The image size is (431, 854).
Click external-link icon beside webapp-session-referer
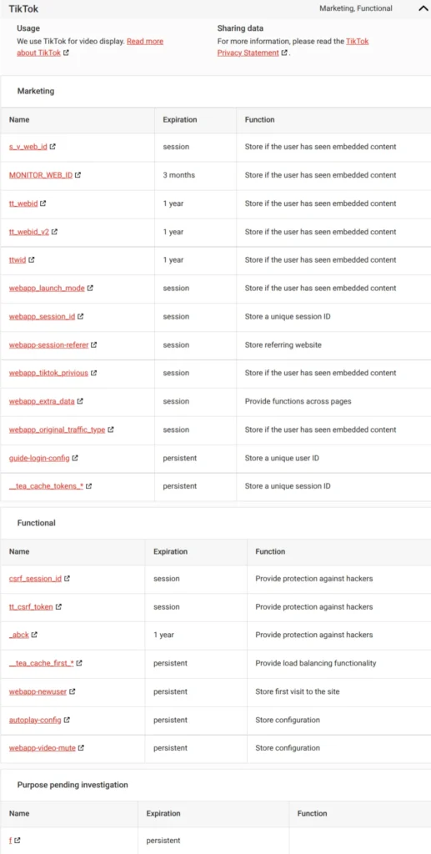[93, 345]
